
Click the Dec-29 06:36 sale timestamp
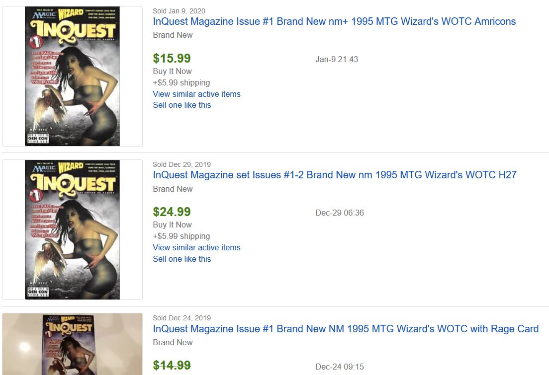pyautogui.click(x=340, y=213)
